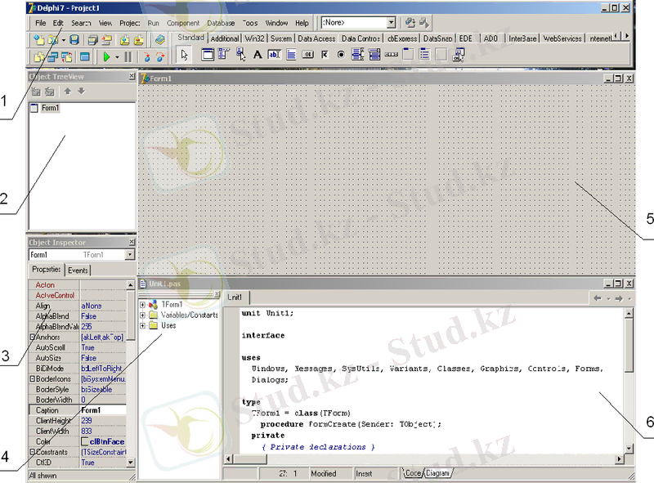
Task: Click the Pause program toolbar icon
Action: click(128, 56)
